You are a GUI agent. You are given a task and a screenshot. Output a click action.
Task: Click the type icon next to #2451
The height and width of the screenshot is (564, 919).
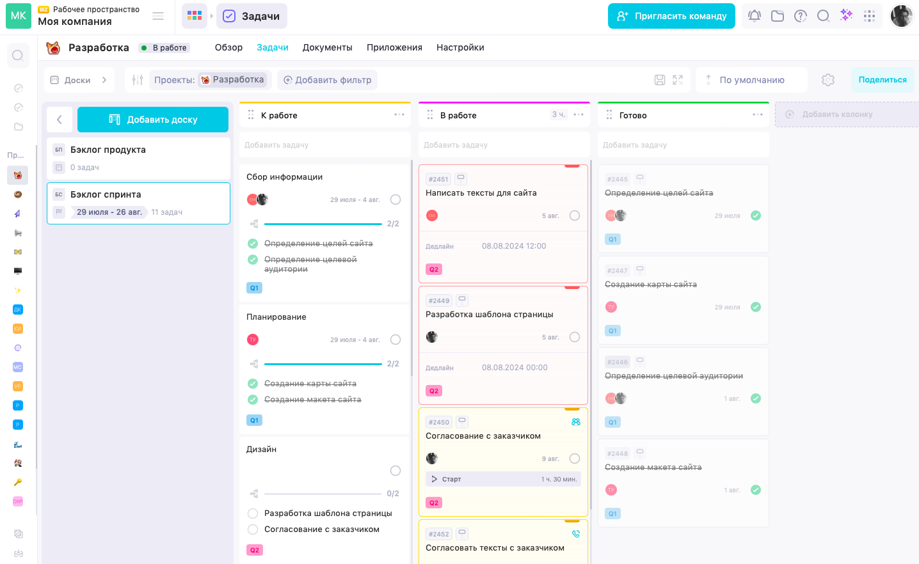tap(461, 179)
